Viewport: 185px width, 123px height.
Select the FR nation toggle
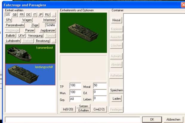point(21,15)
